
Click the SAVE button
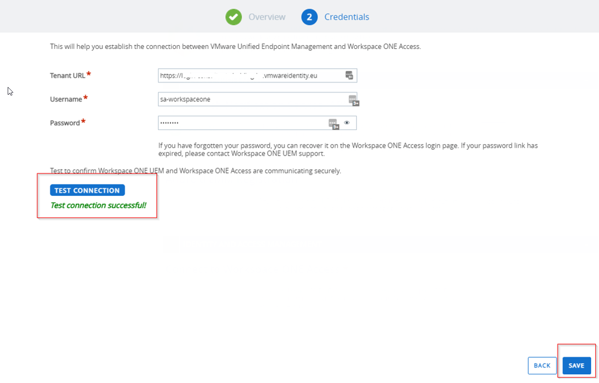[x=576, y=365]
